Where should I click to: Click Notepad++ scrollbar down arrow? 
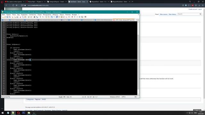pos(138,94)
